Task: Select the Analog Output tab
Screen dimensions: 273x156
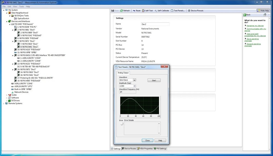Action: click(x=123, y=73)
